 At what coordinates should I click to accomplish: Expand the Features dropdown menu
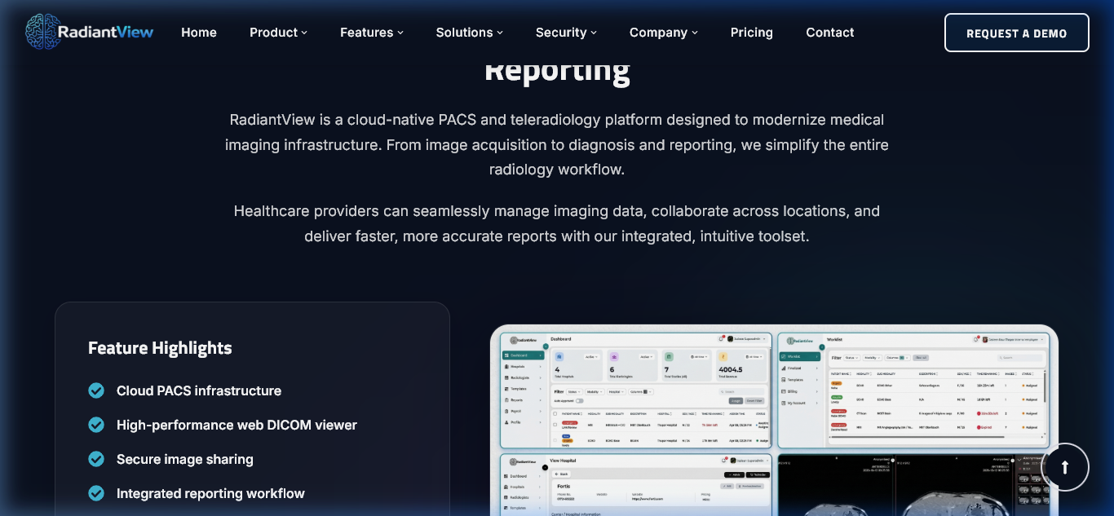pos(372,33)
